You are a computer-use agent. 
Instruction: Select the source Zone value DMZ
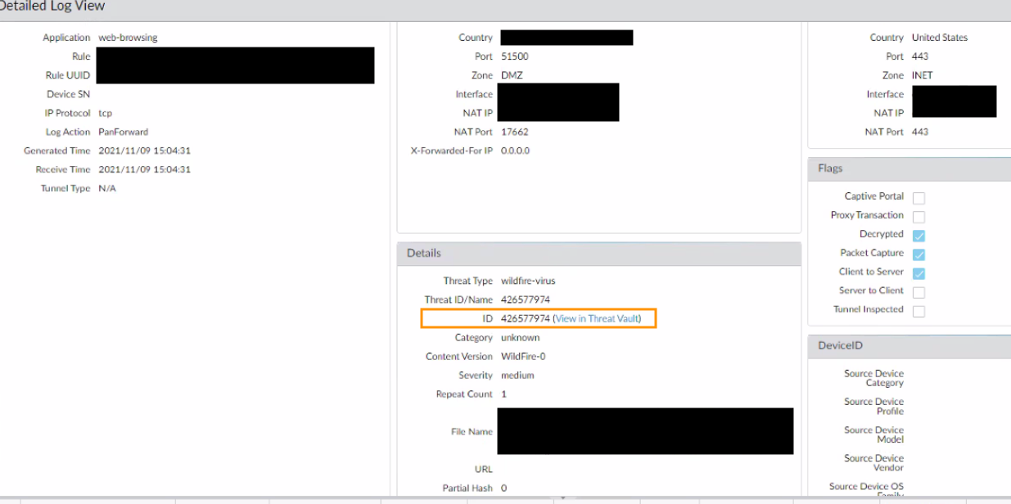click(x=512, y=75)
